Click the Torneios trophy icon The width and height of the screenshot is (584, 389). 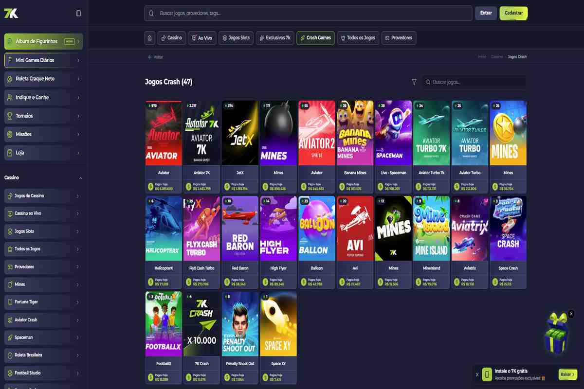click(10, 116)
